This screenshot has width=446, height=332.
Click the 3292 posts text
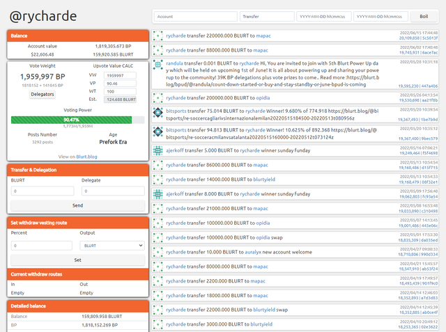click(43, 142)
